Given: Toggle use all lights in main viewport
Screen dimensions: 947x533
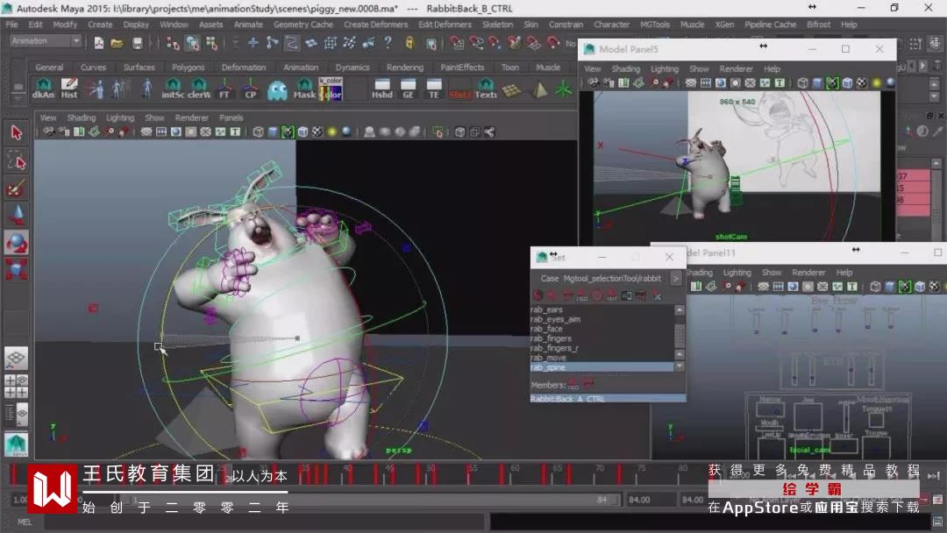Looking at the screenshot, I should pos(331,131).
